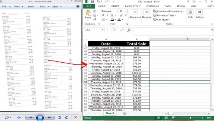Click the Format Painter brush icon
The height and width of the screenshot is (121, 214).
[94, 19]
